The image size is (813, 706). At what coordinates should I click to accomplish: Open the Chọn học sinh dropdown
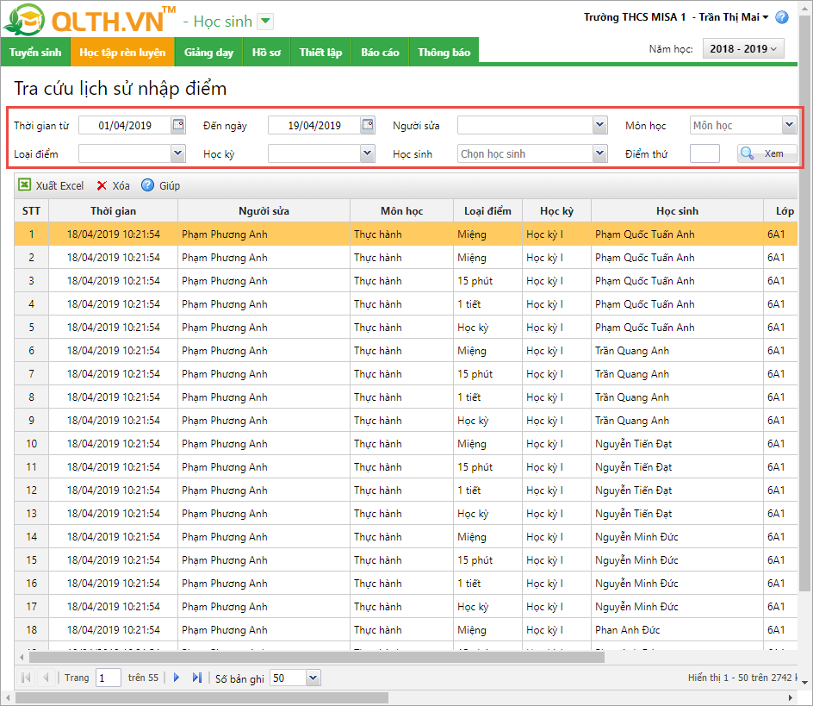click(x=600, y=153)
